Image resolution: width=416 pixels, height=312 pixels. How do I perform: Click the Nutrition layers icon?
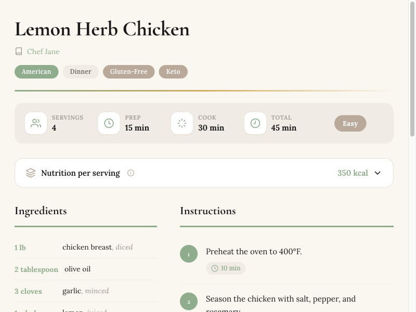click(31, 173)
